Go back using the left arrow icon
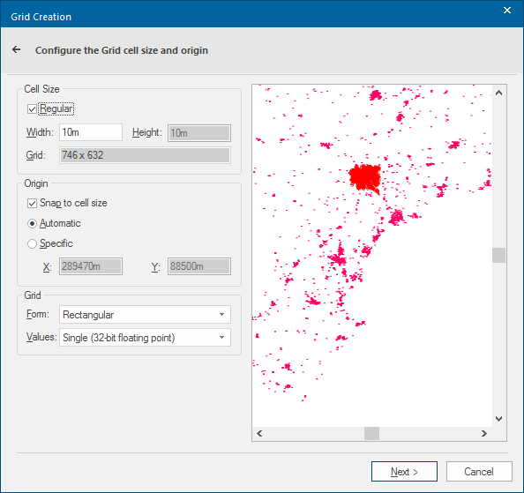Viewport: 524px width, 493px height. click(x=16, y=49)
